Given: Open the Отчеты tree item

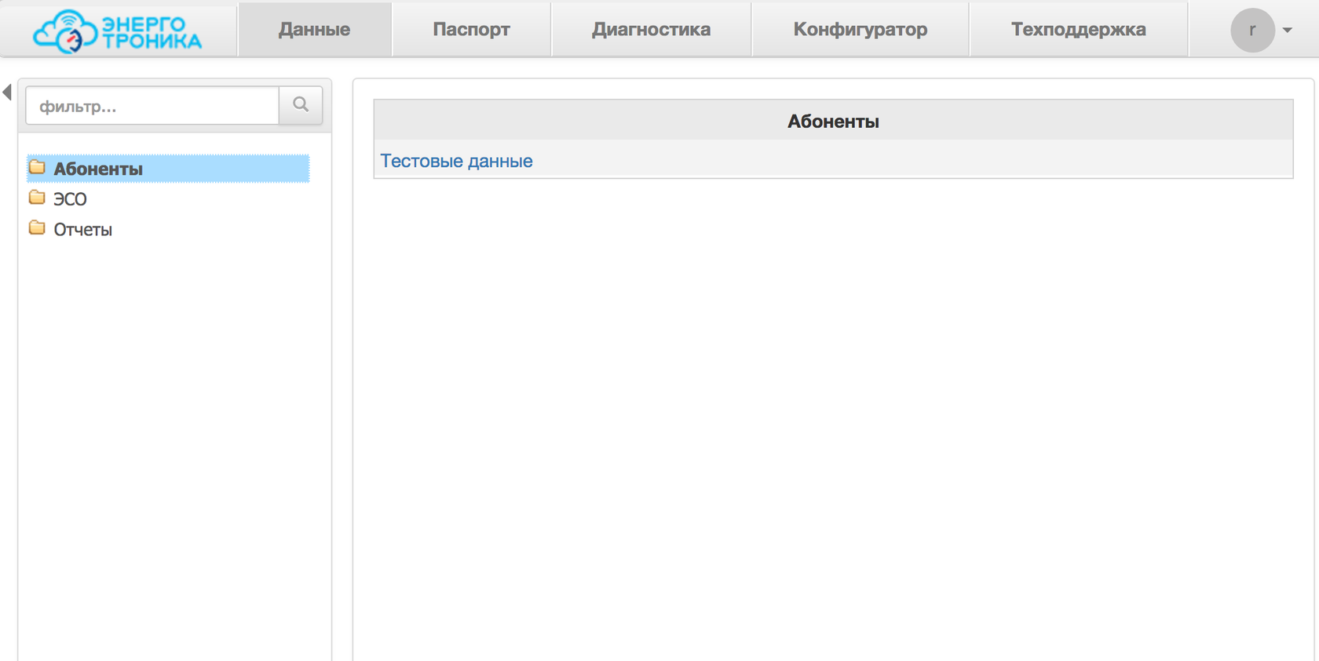Looking at the screenshot, I should click(x=82, y=230).
